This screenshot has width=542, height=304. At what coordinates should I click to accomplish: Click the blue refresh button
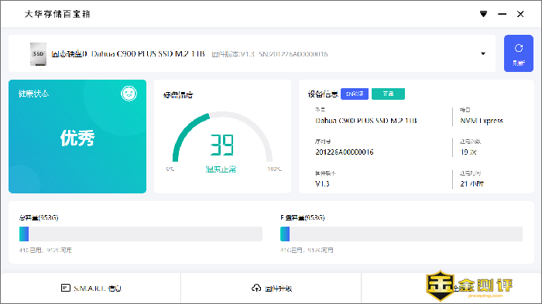point(519,53)
